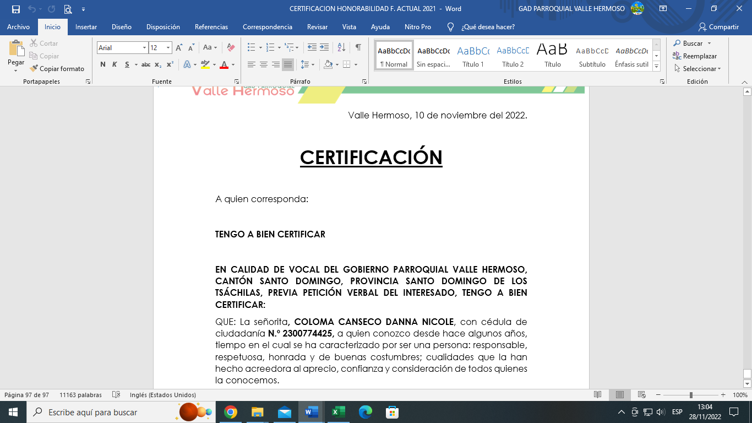The width and height of the screenshot is (752, 423).
Task: Center-align the paragraph text
Action: click(264, 65)
